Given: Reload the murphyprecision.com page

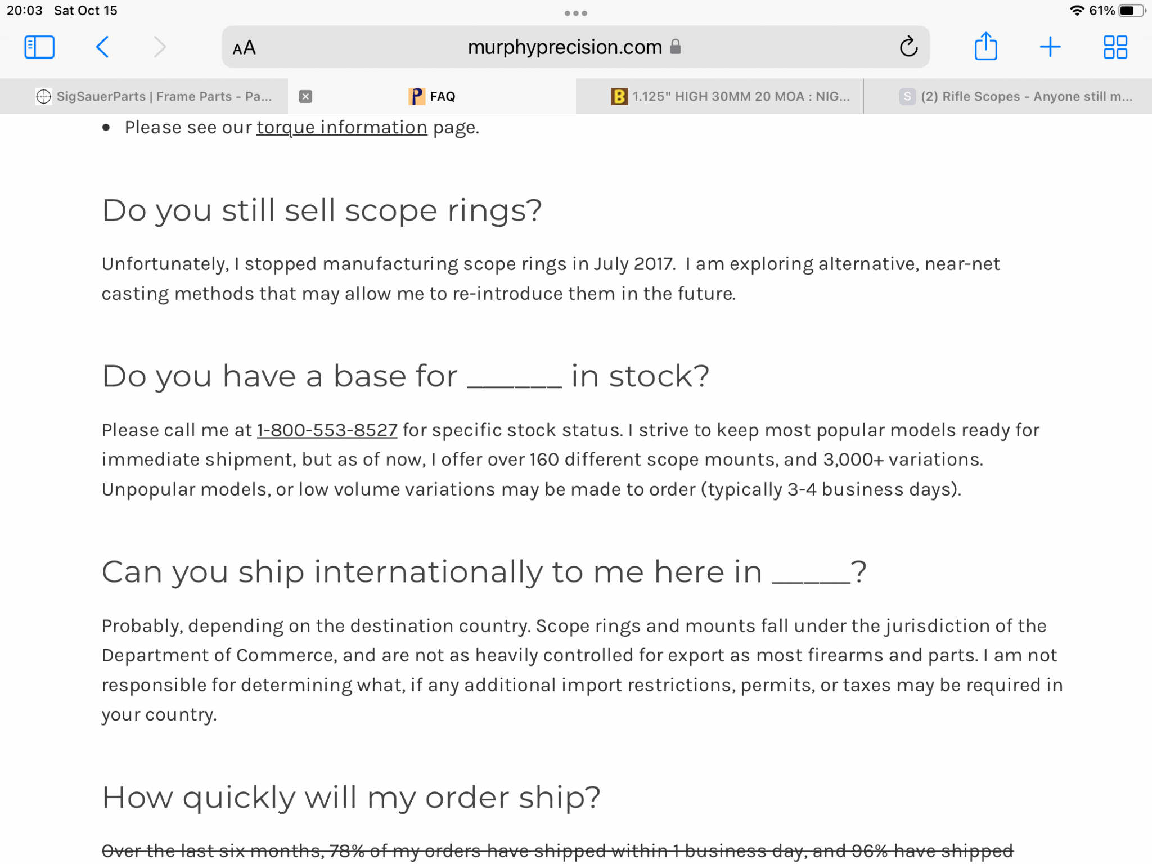Looking at the screenshot, I should (908, 47).
